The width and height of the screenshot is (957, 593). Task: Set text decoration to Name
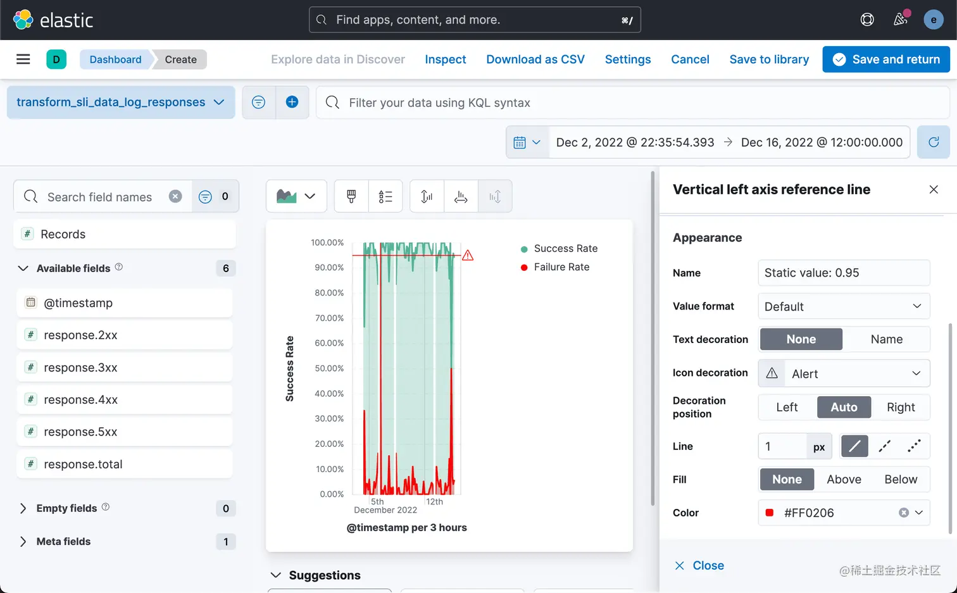pyautogui.click(x=886, y=339)
